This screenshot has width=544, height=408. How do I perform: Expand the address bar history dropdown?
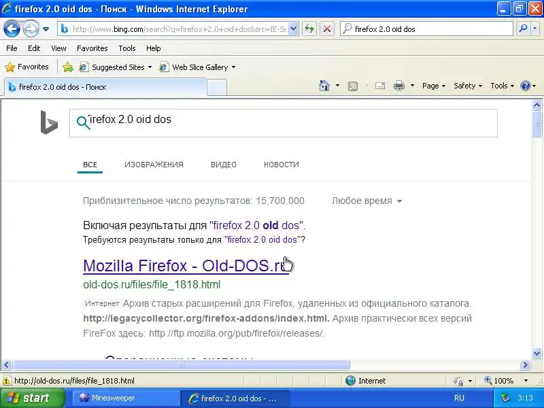tap(293, 29)
